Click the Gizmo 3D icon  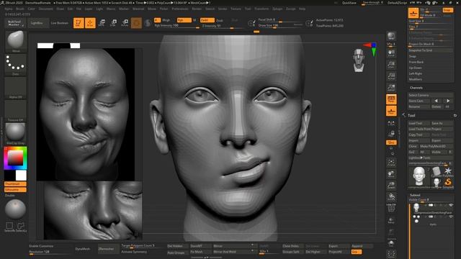click(136, 23)
